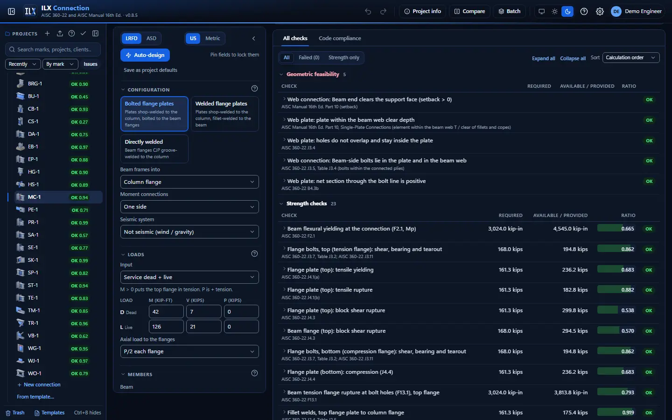Click the WJ-1 connection icon
The height and width of the screenshot is (420, 672).
click(20, 361)
